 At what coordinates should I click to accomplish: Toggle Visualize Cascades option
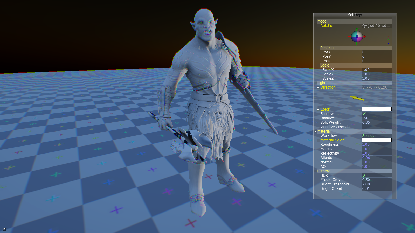pos(364,127)
